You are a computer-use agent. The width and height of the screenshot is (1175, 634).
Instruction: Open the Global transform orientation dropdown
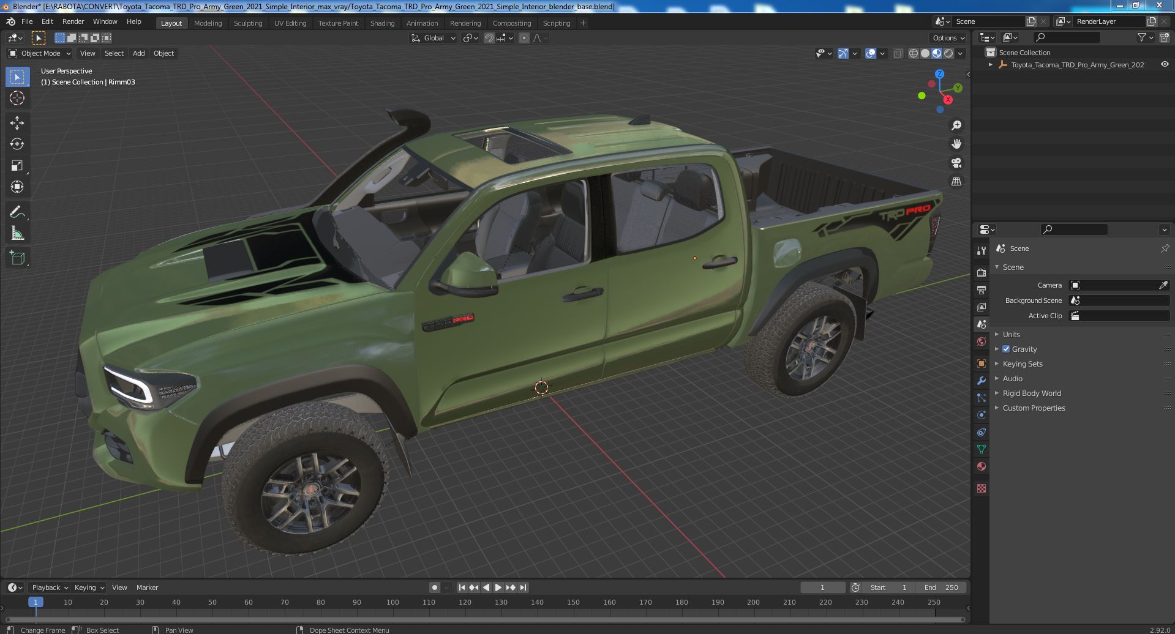434,38
